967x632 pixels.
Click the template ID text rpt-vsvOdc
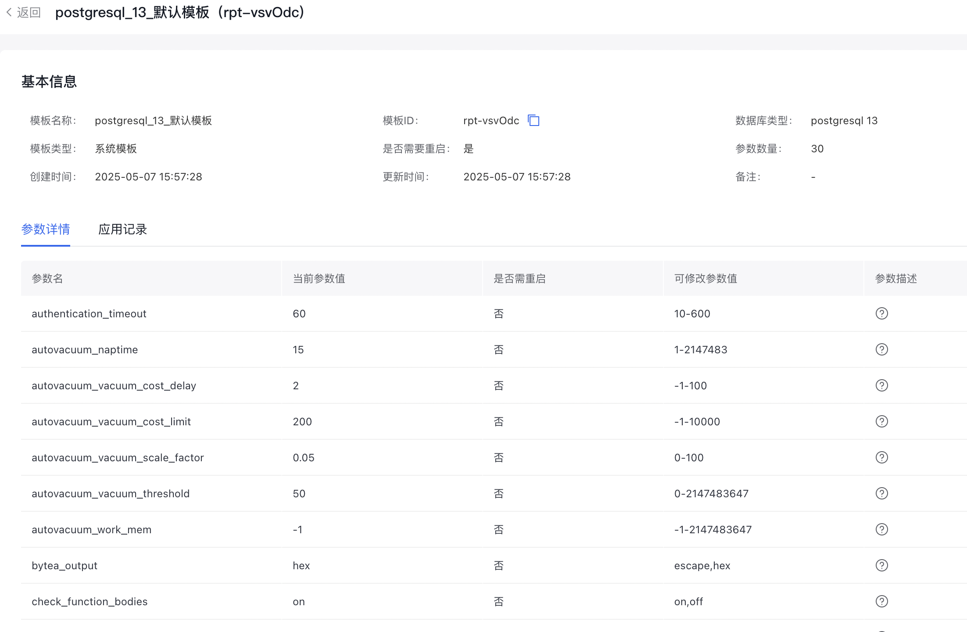tap(491, 121)
